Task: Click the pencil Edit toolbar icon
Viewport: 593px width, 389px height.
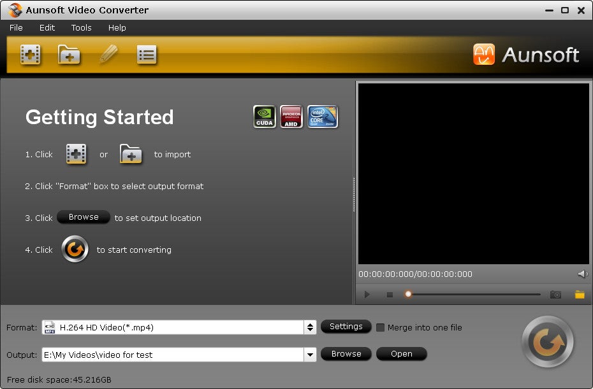Action: (108, 54)
